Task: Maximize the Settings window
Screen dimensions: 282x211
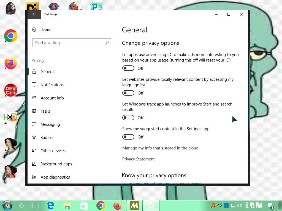Action: (x=229, y=14)
